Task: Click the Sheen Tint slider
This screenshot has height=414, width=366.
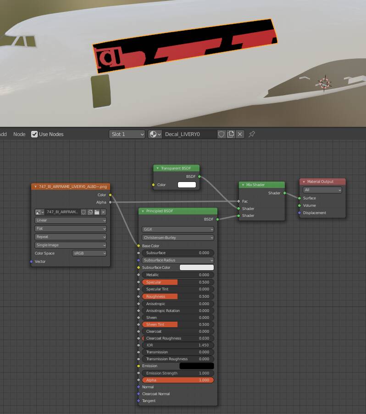Action: tap(178, 324)
